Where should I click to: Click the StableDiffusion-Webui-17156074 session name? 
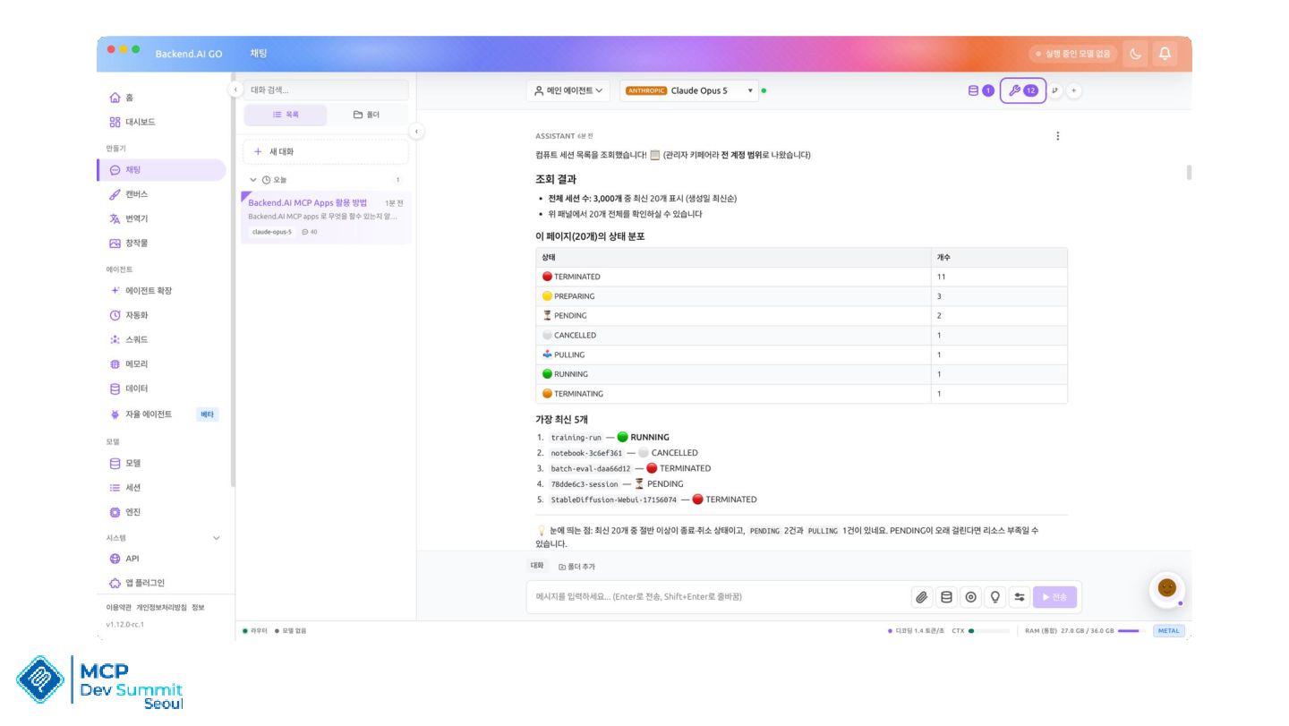pos(613,500)
